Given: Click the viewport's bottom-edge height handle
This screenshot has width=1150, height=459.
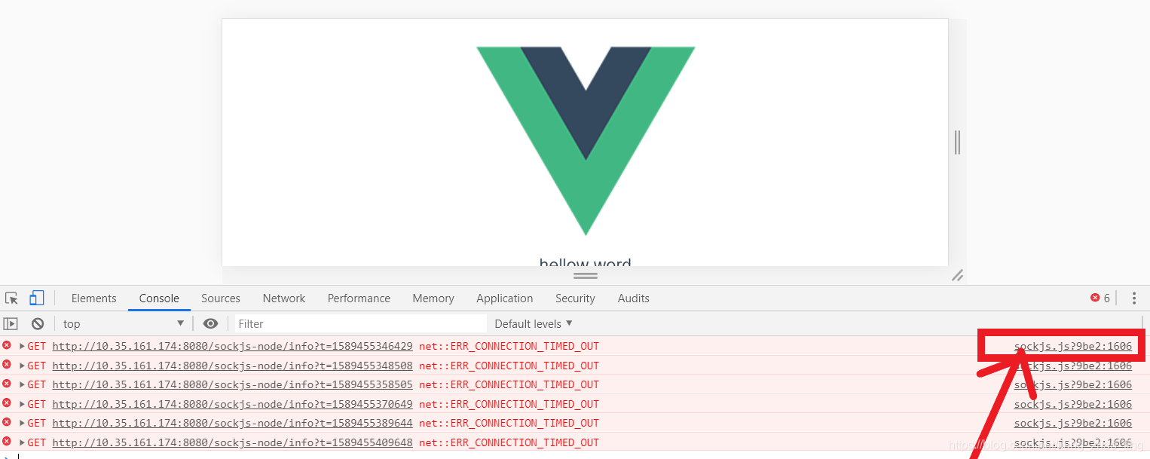Looking at the screenshot, I should click(586, 276).
